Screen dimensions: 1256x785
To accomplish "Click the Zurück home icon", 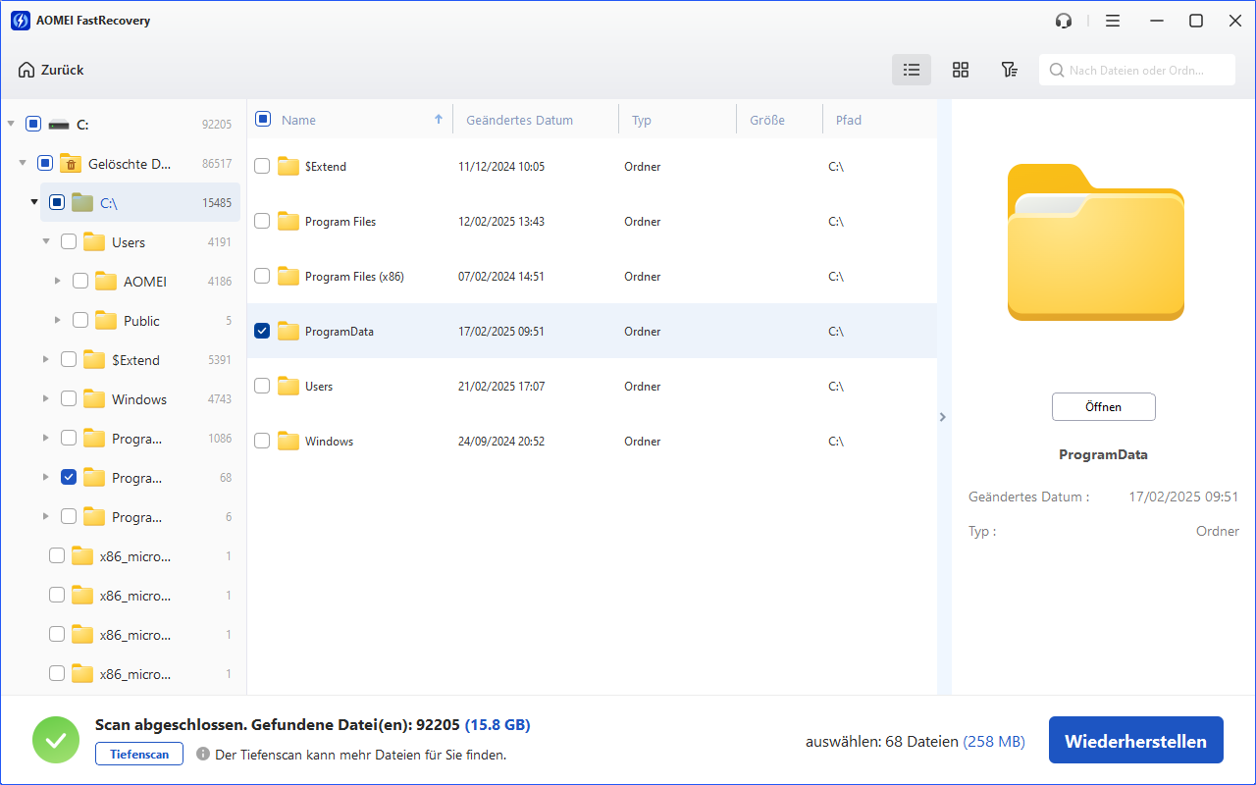I will [26, 70].
